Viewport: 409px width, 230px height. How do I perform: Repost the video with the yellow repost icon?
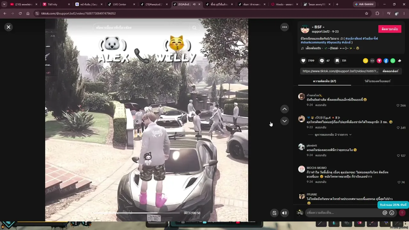coord(366,61)
